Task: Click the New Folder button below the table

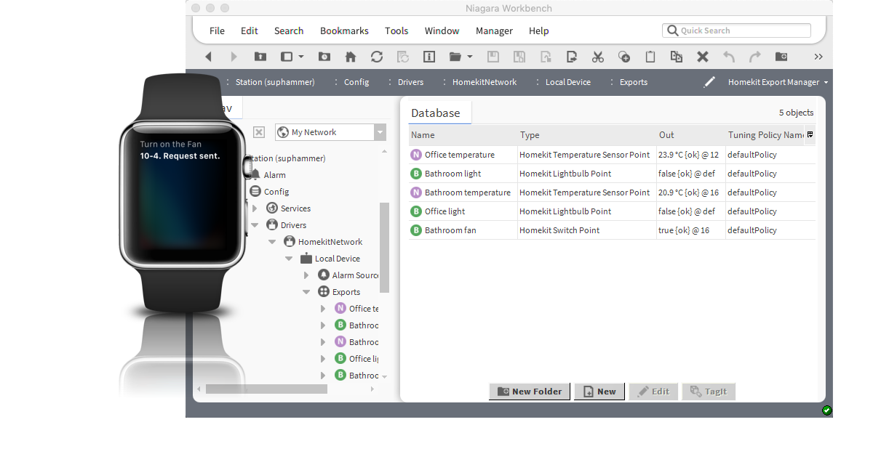Action: click(x=529, y=392)
